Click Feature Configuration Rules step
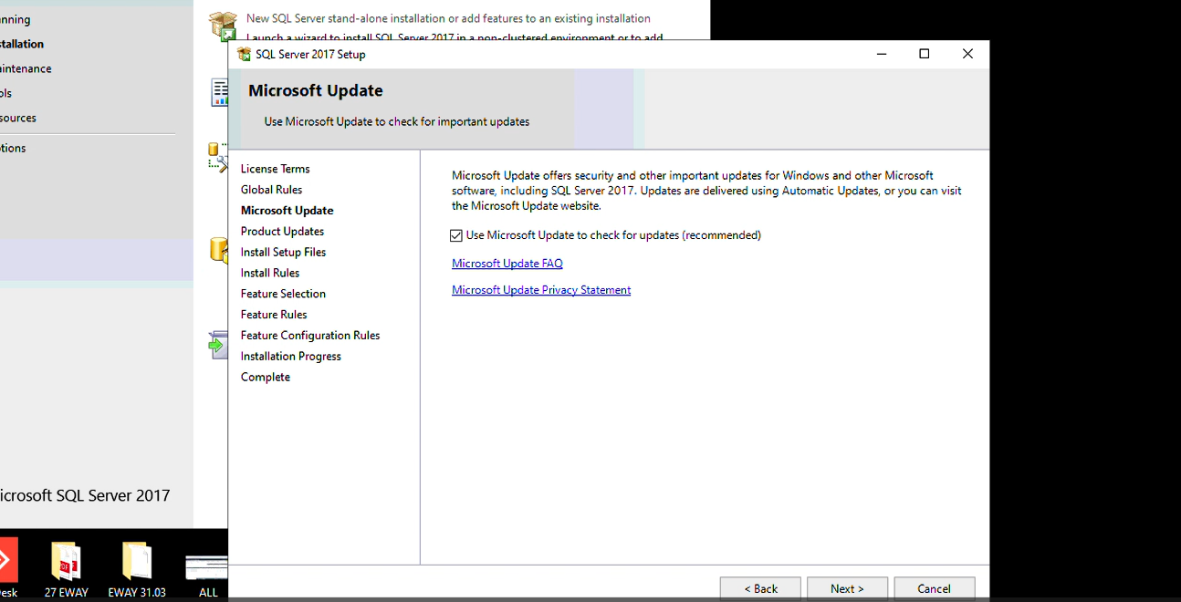Image resolution: width=1181 pixels, height=602 pixels. coord(310,336)
